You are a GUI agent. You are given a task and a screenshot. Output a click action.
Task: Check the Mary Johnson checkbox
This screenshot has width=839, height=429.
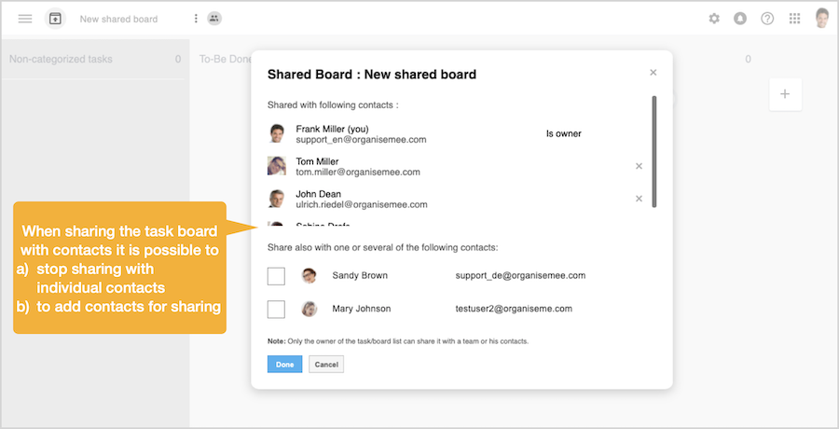[x=276, y=309]
